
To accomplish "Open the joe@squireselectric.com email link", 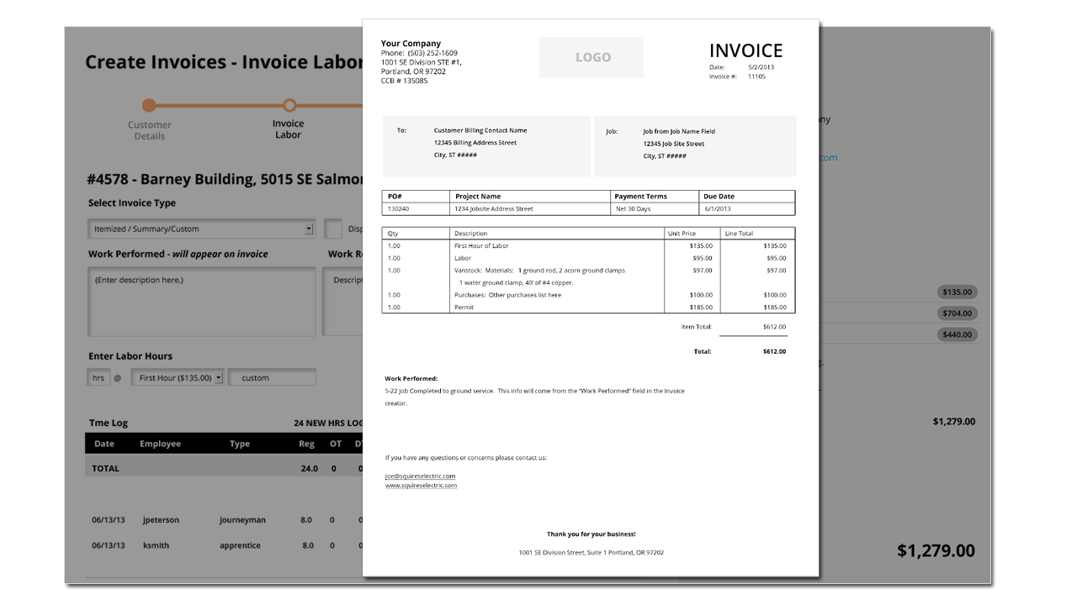I will point(420,476).
